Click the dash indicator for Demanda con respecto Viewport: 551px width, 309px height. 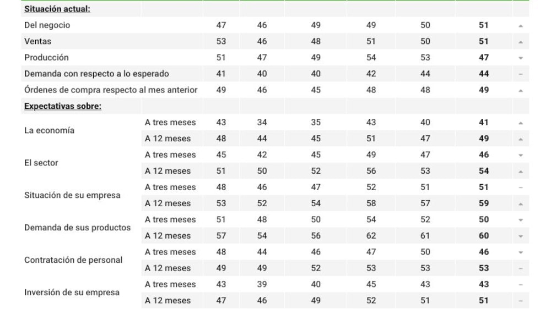[521, 74]
